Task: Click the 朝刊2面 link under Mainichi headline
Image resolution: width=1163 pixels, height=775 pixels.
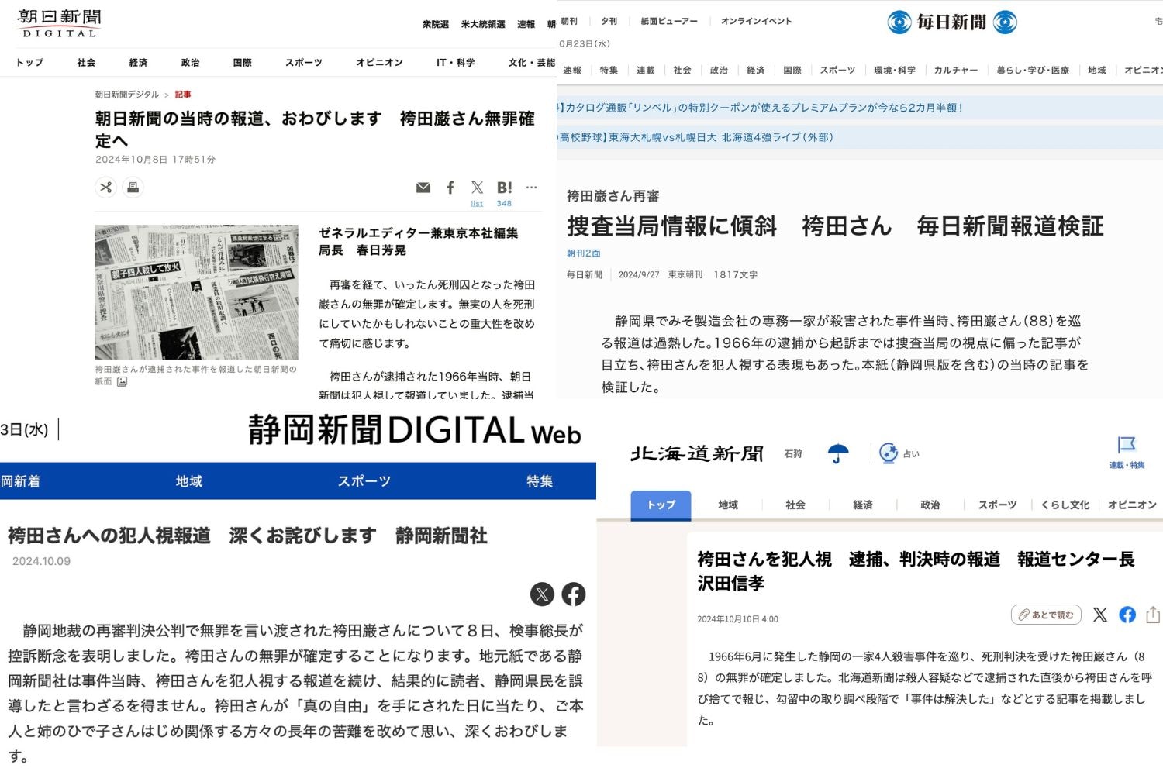Action: 584,253
